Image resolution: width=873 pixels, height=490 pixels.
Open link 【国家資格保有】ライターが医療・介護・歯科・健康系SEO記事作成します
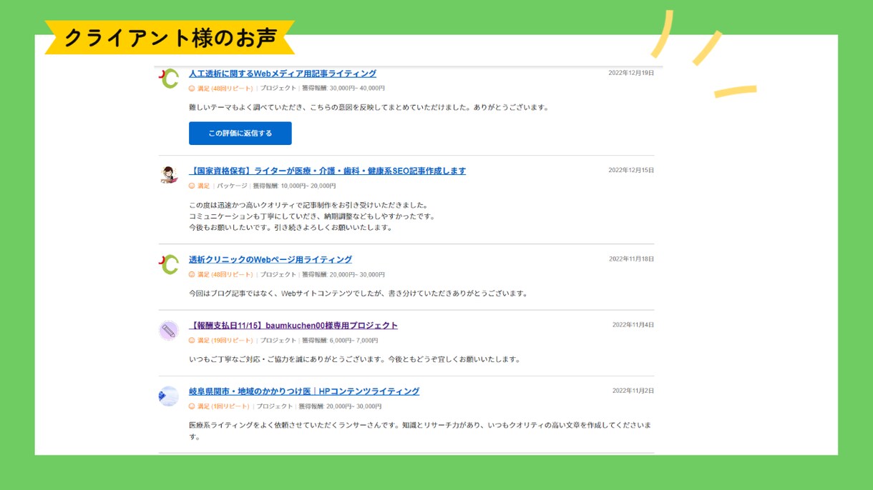tap(327, 171)
